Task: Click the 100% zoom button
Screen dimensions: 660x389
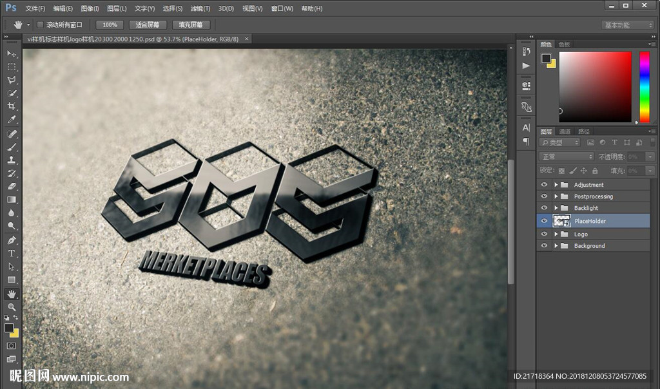Action: (110, 25)
